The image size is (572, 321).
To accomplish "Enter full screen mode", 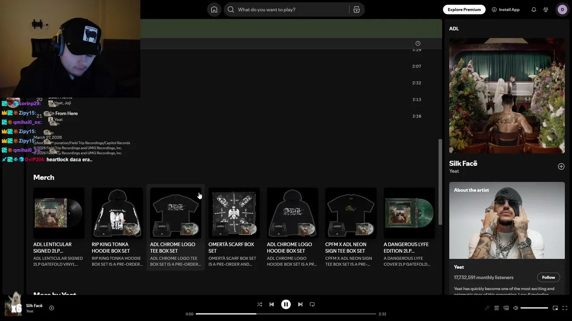I will pos(565,308).
